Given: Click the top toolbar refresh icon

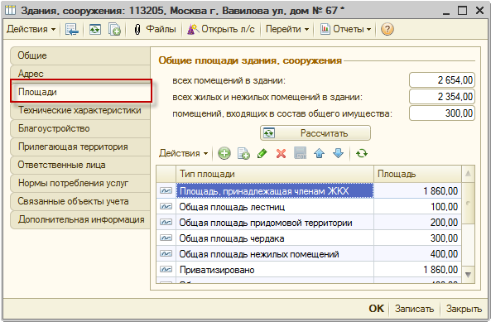Looking at the screenshot, I should click(95, 29).
